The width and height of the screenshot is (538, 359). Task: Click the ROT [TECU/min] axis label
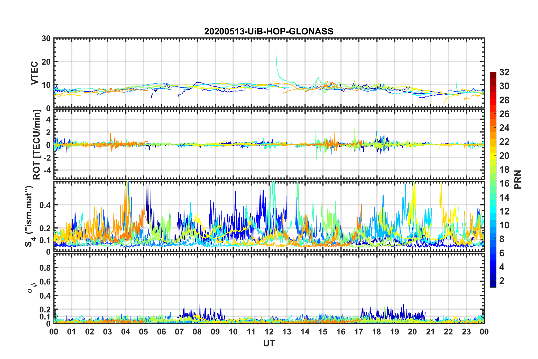pyautogui.click(x=37, y=145)
